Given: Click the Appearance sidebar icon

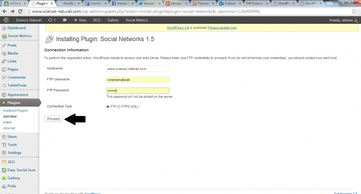Looking at the screenshot, I should point(4,95).
